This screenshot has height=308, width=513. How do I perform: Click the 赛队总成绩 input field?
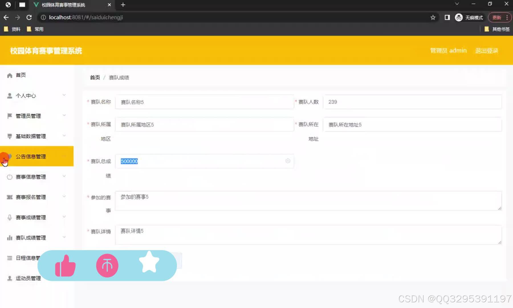(204, 161)
